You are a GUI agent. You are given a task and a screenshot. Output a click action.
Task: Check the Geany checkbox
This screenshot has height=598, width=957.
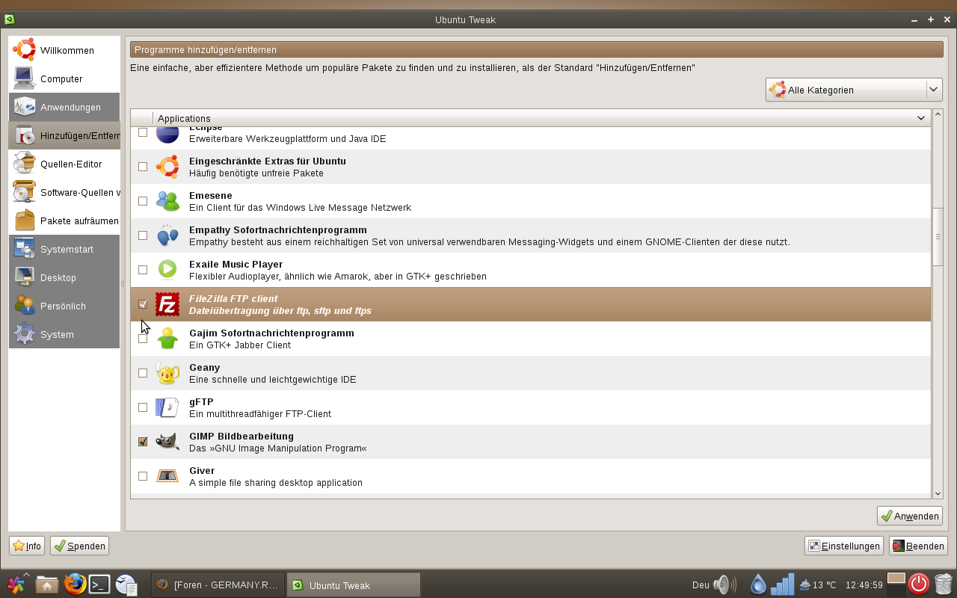[x=143, y=373]
